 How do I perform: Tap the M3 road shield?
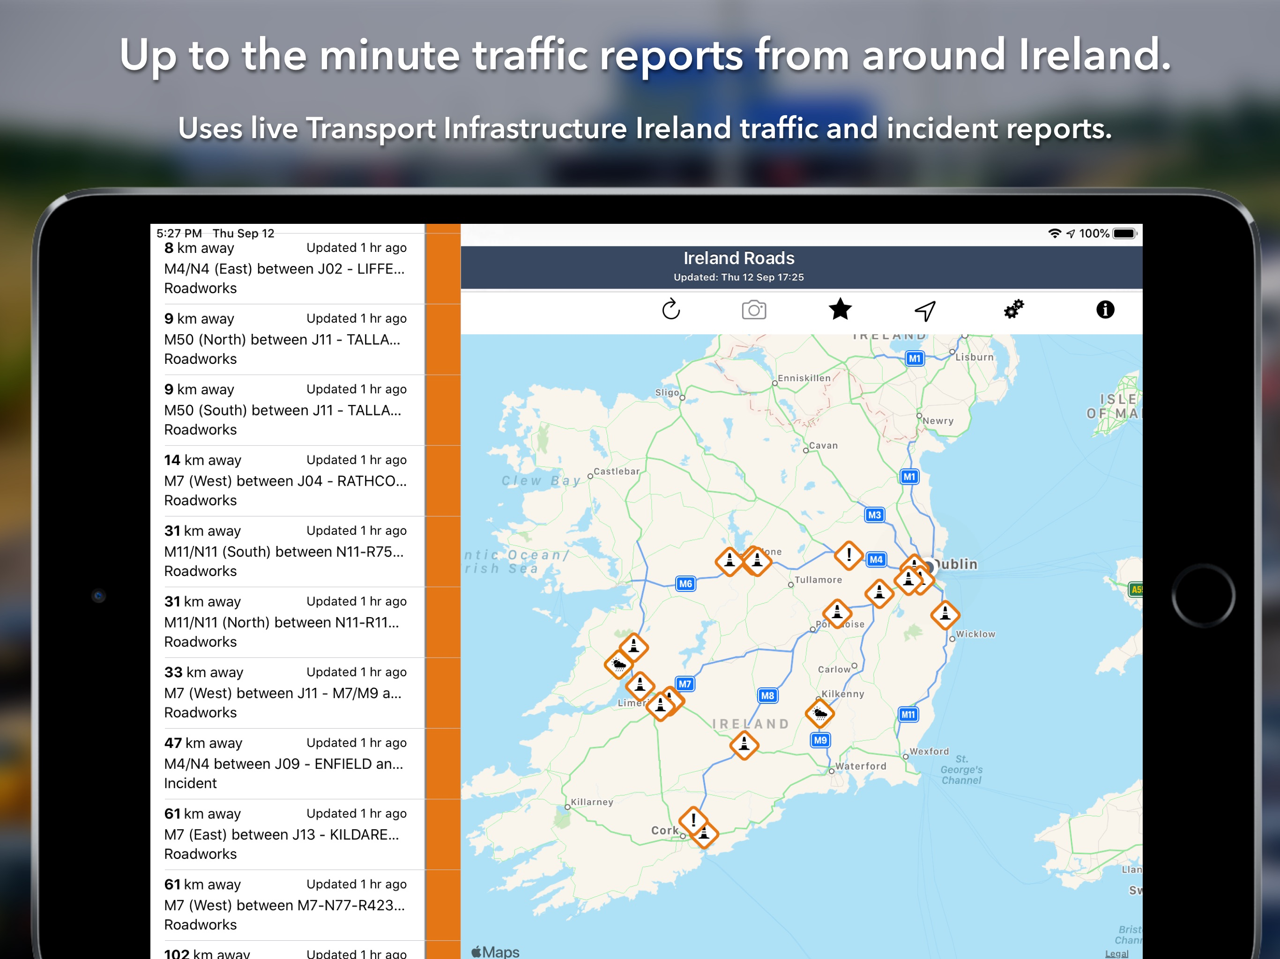874,515
